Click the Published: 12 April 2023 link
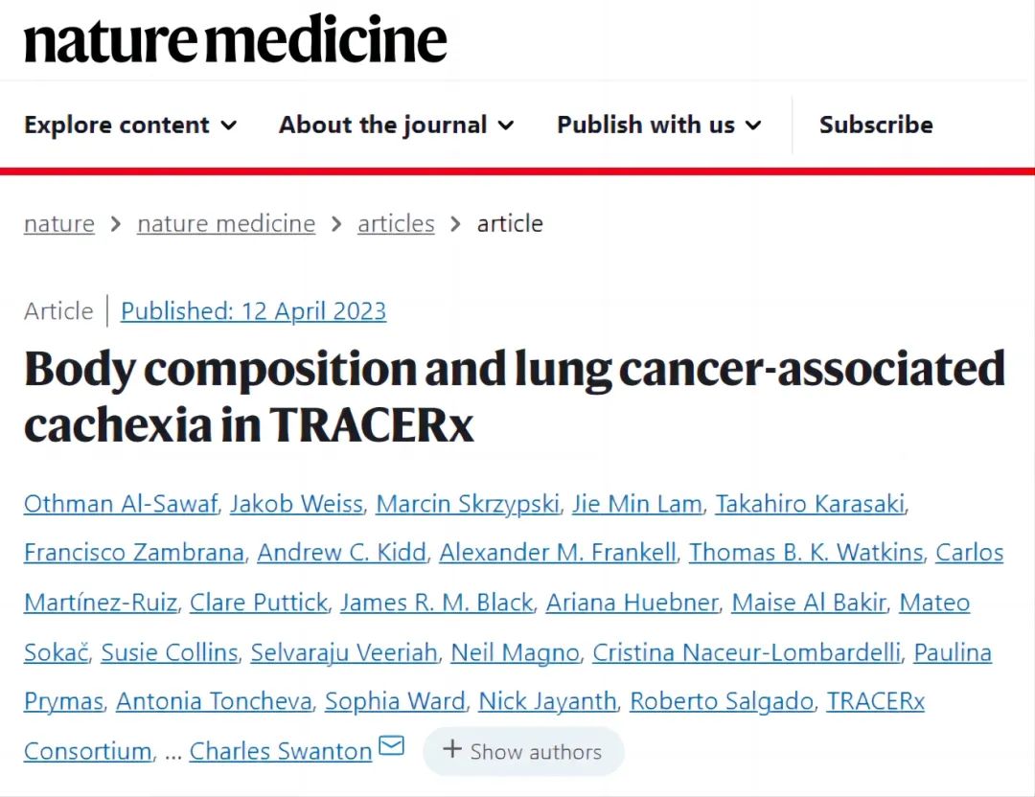The image size is (1035, 797). [253, 311]
